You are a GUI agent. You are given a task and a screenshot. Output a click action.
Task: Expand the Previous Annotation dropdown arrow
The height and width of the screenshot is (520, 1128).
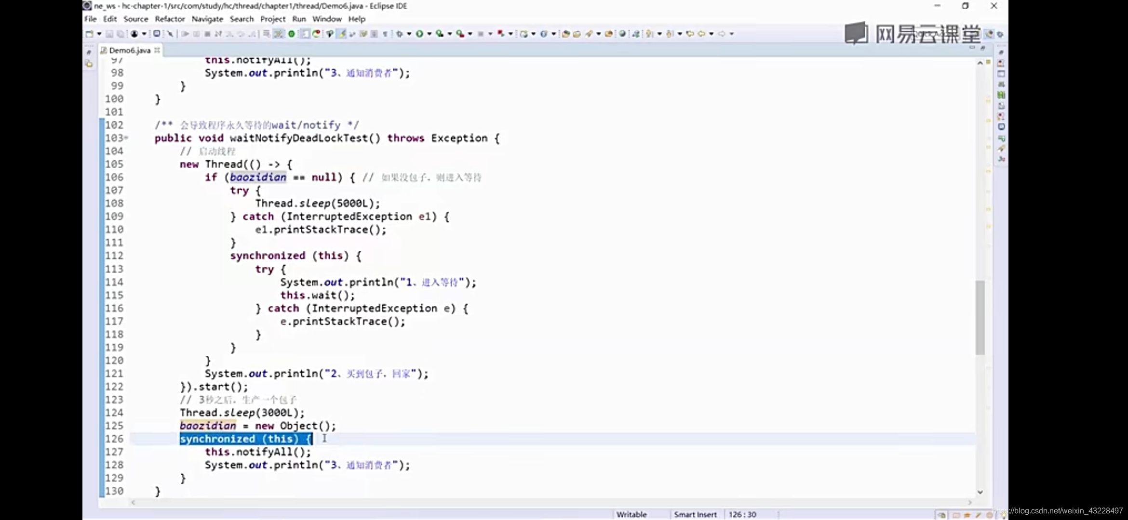click(680, 34)
